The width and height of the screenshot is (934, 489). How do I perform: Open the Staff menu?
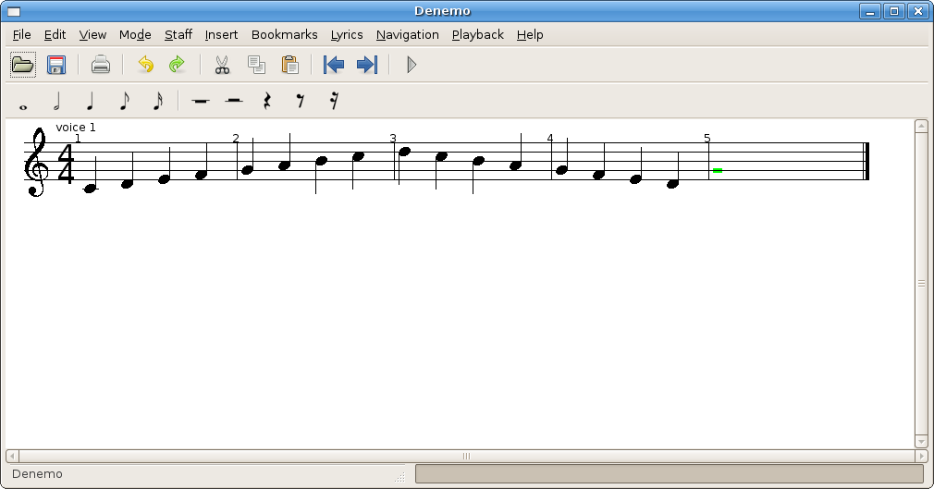point(178,35)
